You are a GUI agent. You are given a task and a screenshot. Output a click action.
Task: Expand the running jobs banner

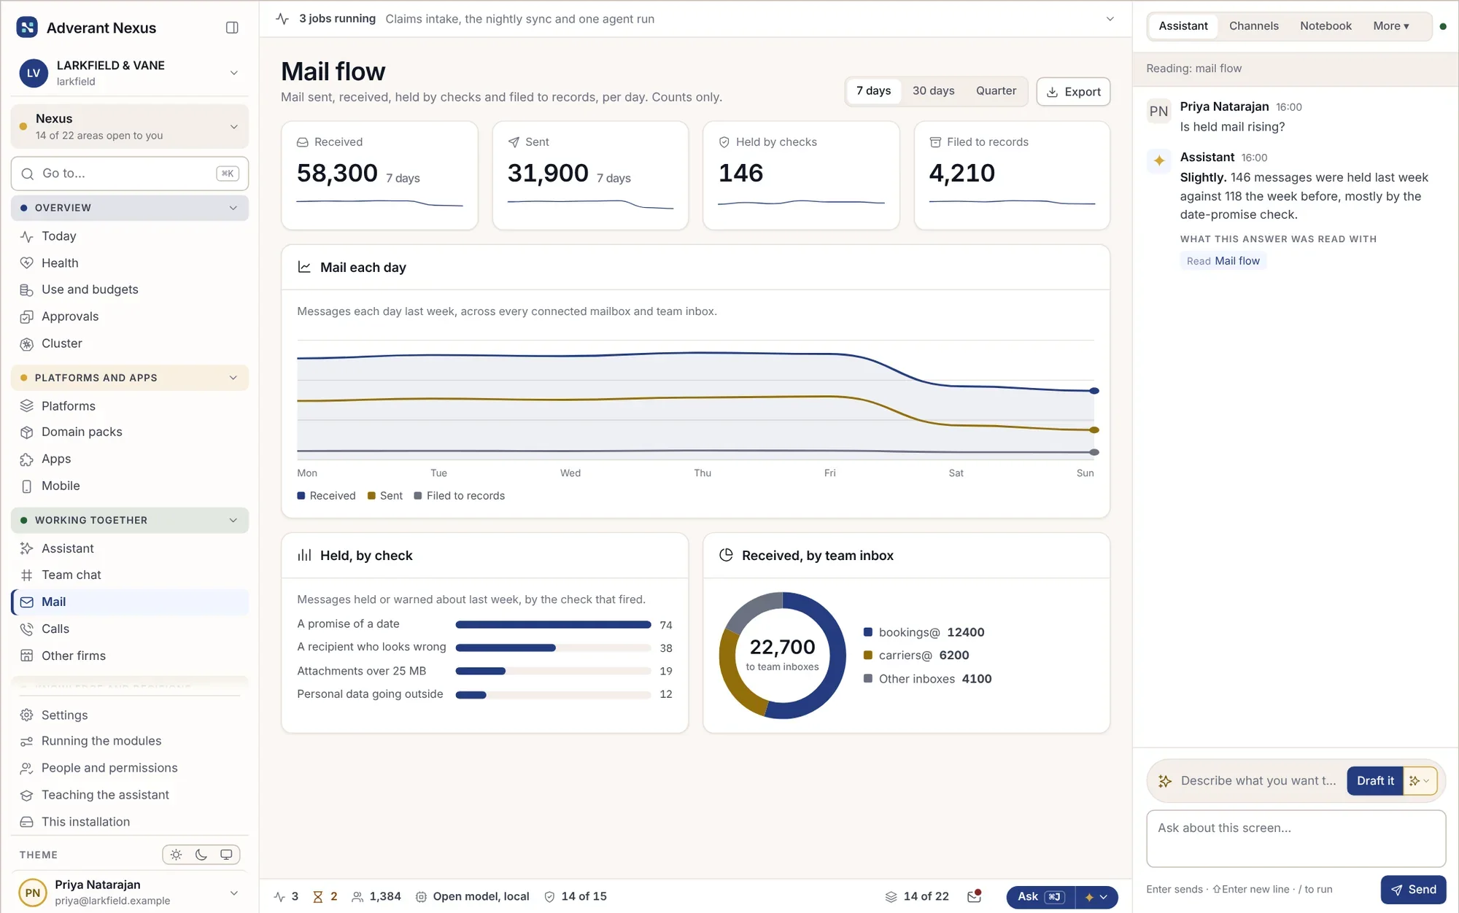[x=1110, y=19]
